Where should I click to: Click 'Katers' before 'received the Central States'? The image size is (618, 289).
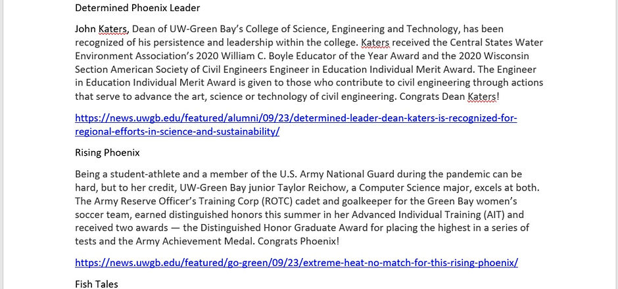[x=375, y=43]
